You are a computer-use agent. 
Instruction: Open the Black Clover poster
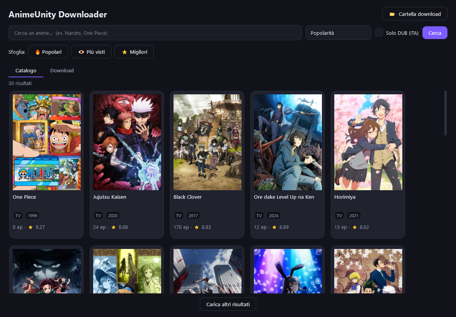[208, 142]
